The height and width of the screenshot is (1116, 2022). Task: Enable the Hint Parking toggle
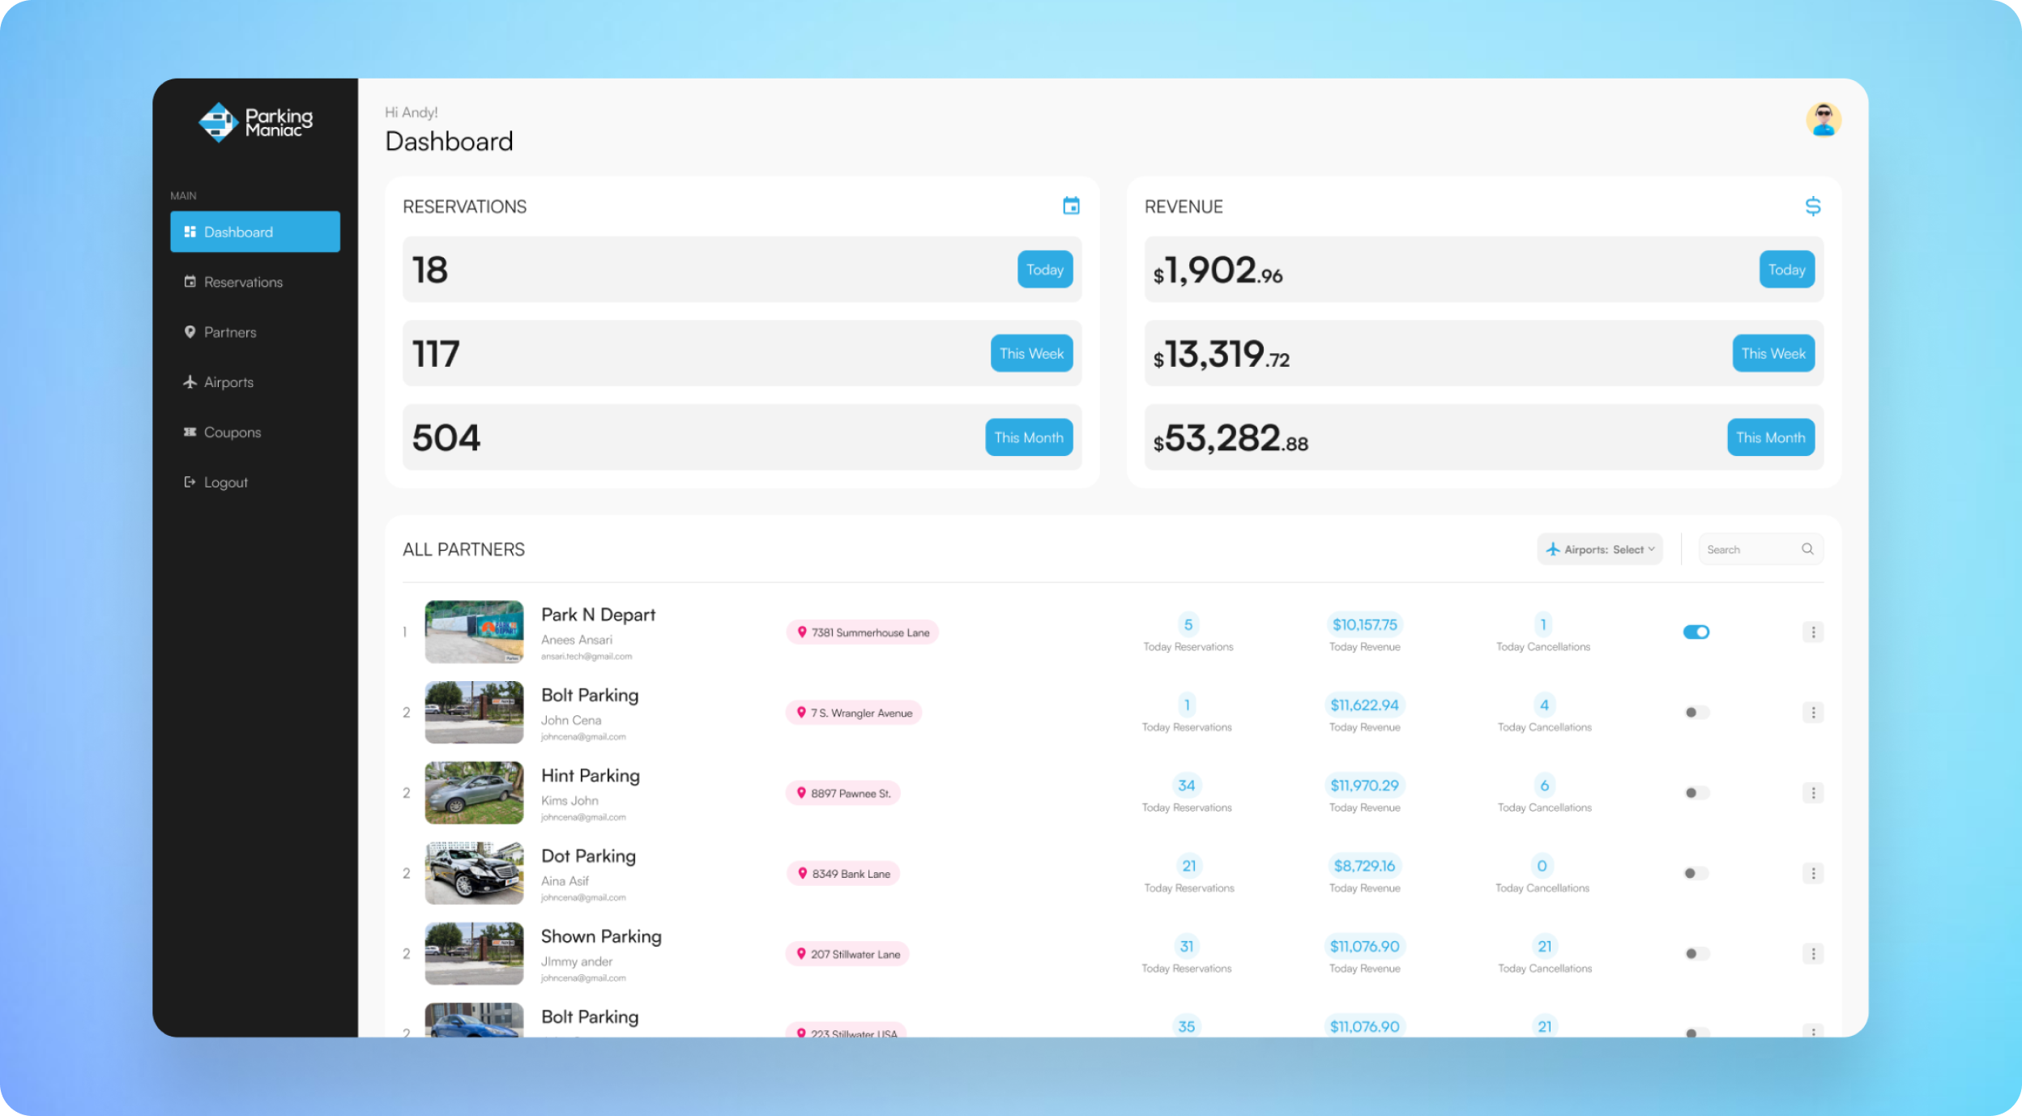(x=1696, y=793)
